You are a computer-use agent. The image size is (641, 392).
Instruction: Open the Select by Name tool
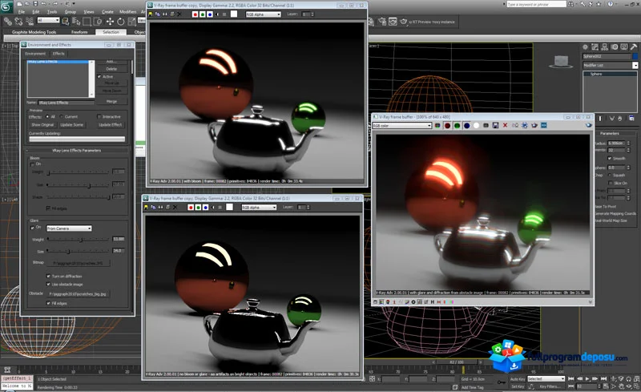pos(76,21)
